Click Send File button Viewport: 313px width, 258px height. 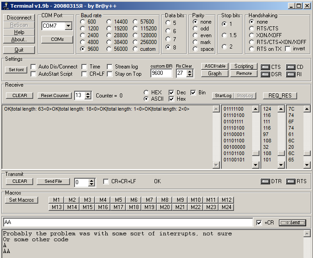click(x=53, y=181)
